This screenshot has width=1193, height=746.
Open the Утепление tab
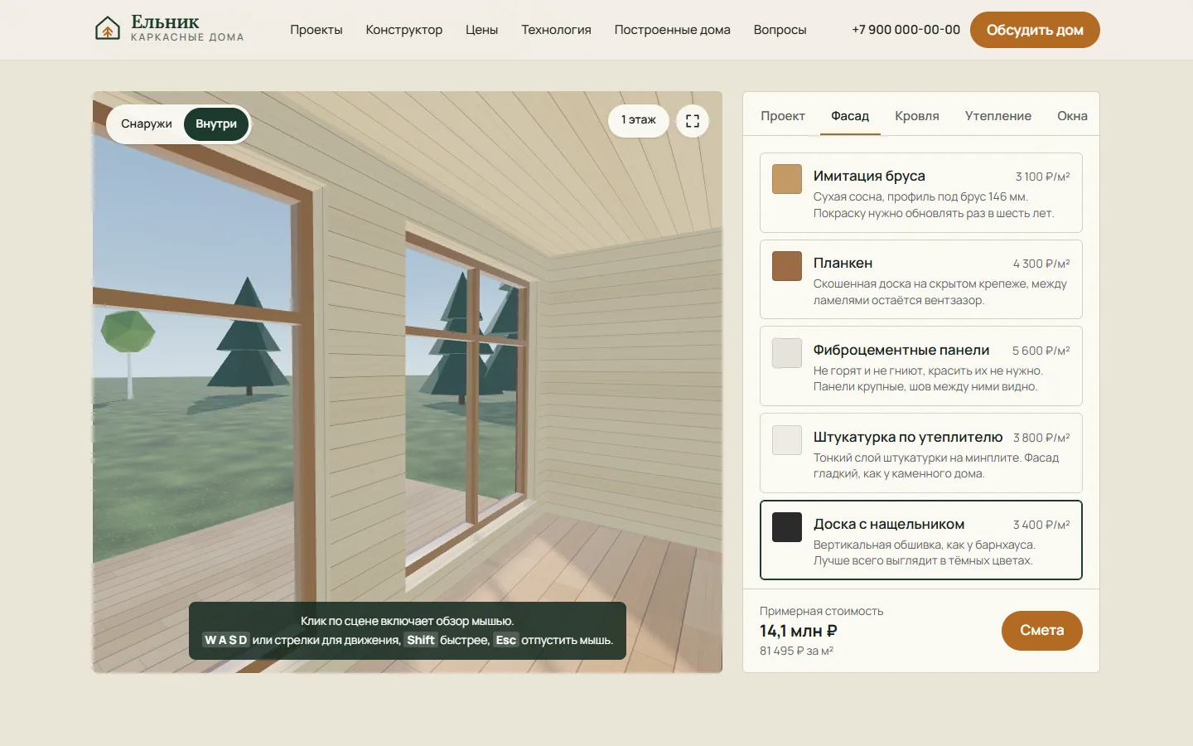[x=998, y=116]
